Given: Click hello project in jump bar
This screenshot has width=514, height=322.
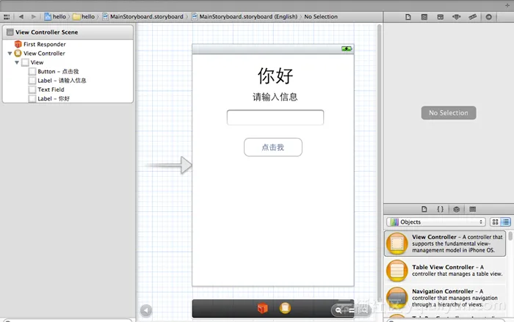Looking at the screenshot, I should (x=55, y=16).
